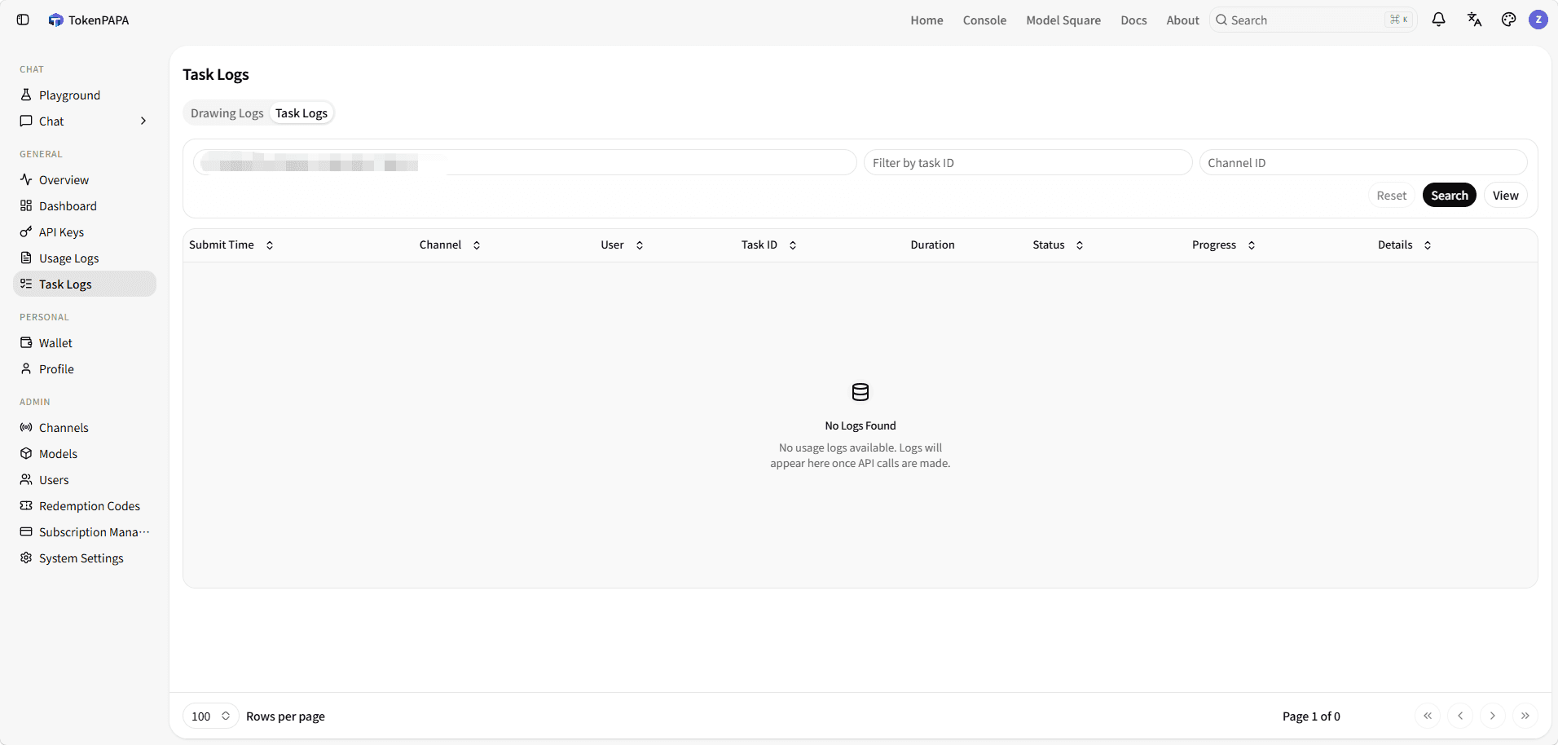Click the black Search button
1558x745 pixels.
(1450, 195)
